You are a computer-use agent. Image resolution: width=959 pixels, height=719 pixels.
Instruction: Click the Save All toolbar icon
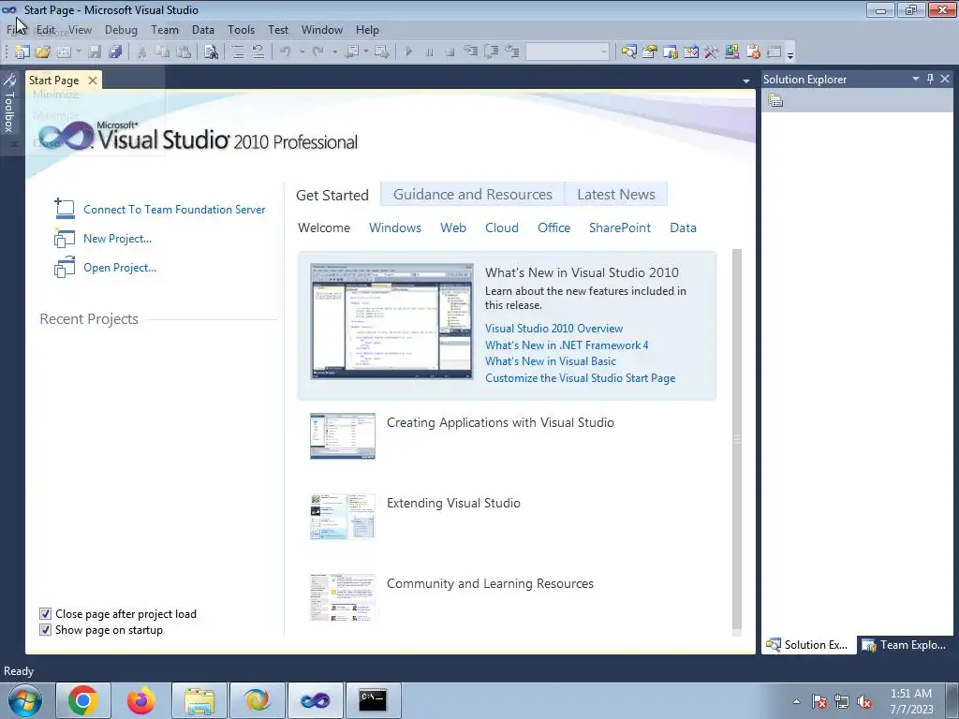115,52
